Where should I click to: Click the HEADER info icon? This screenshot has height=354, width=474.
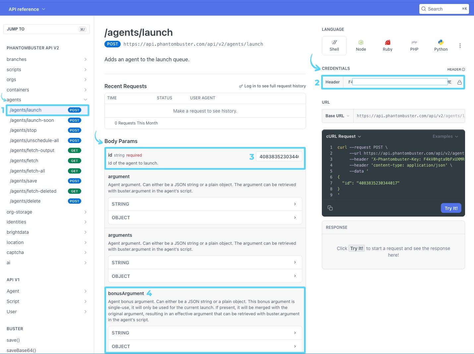tap(463, 70)
